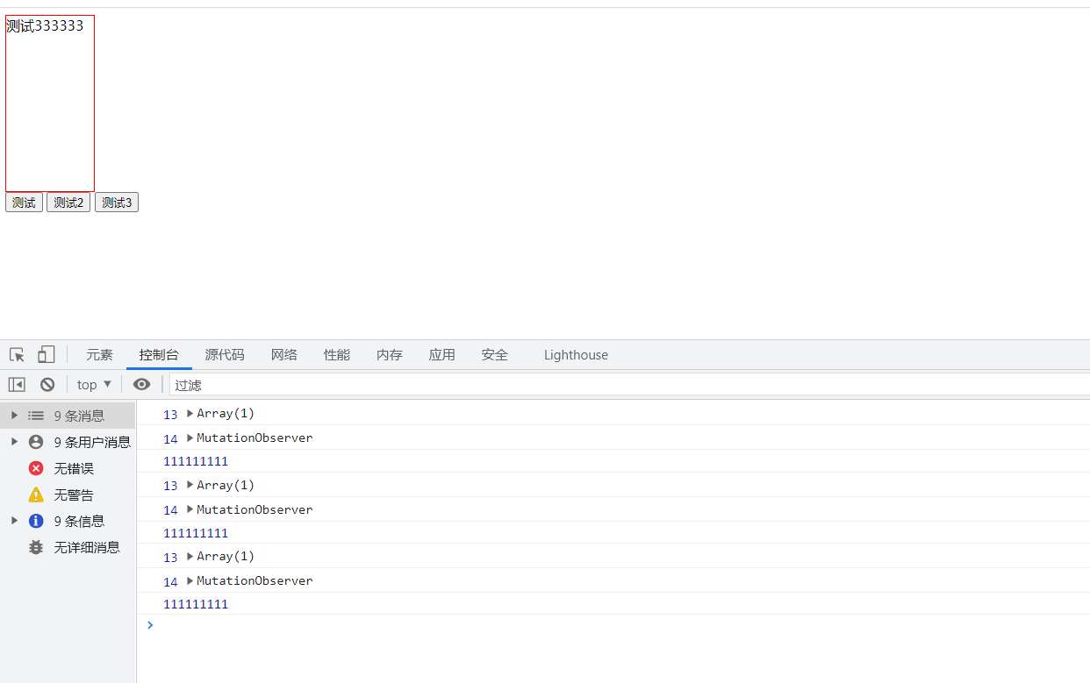Select the inspect element tool
This screenshot has height=683, width=1090.
[x=16, y=354]
